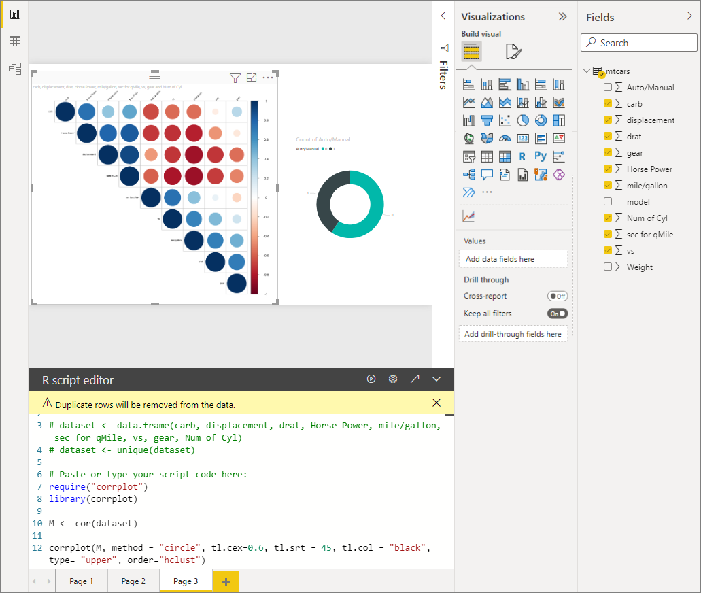Add a new report page
701x593 pixels.
[x=225, y=581]
